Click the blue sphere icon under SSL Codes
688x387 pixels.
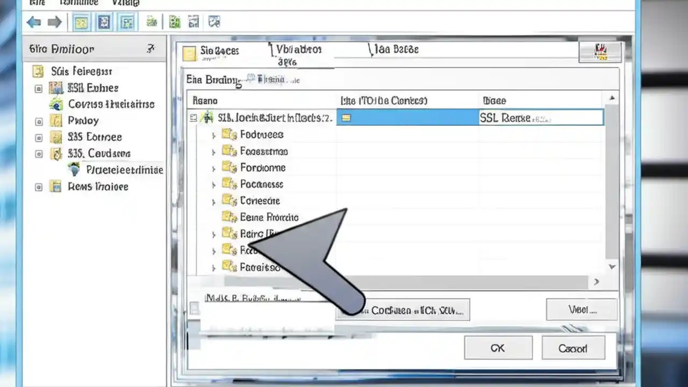click(74, 170)
